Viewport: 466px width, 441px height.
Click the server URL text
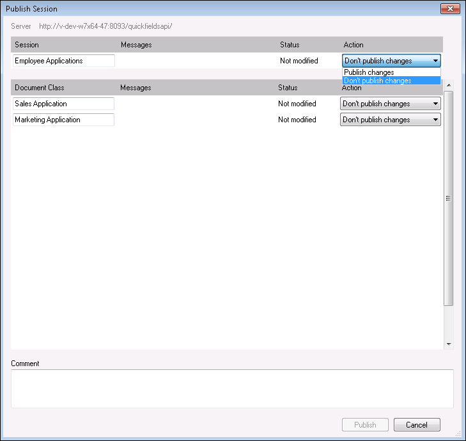click(x=105, y=26)
